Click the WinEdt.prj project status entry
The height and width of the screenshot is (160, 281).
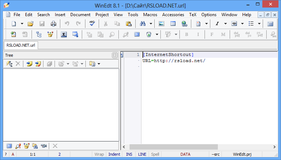(x=242, y=154)
